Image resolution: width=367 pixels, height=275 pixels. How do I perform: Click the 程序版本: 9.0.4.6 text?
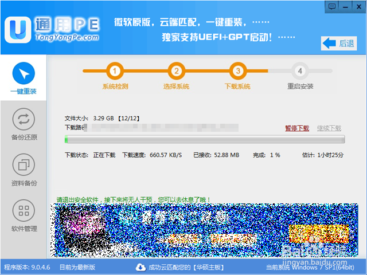[x=27, y=267]
